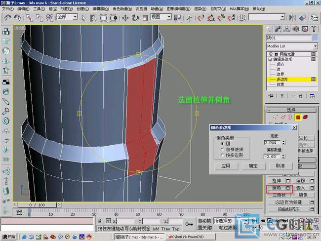Toggle Window/Crossing selection mode

(114, 18)
